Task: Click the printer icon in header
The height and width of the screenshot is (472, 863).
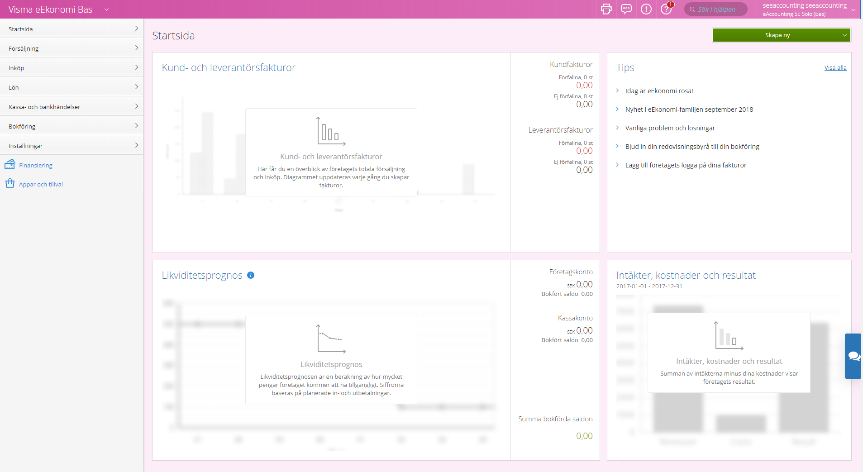Action: [606, 9]
